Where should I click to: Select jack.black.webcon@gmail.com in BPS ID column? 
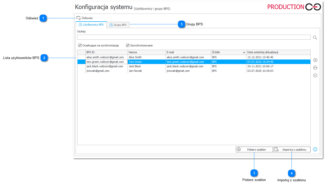coord(106,66)
